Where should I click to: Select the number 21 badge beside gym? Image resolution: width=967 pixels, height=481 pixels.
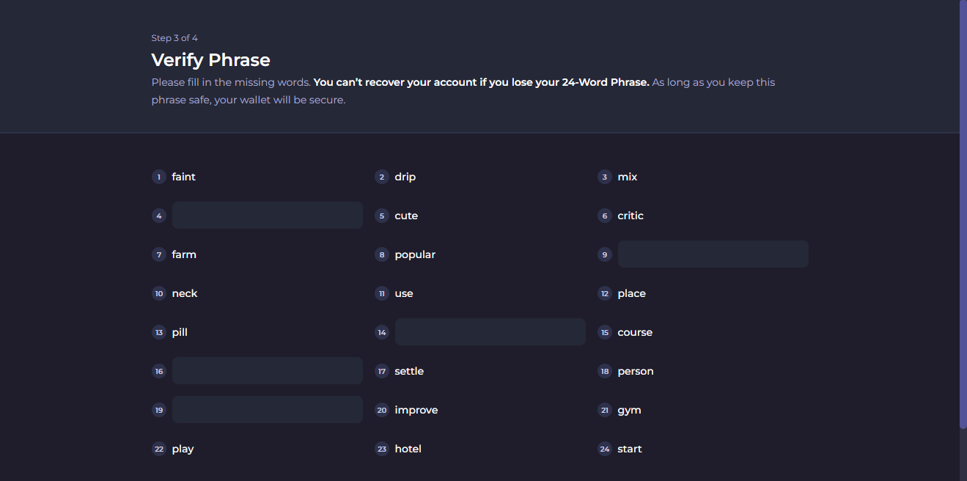point(604,410)
